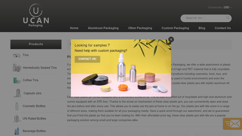Focus the Search for... input field

[204, 18]
